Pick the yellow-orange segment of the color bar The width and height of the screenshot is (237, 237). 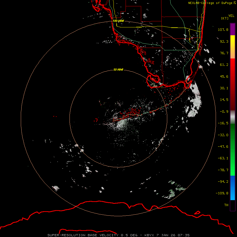point(233,47)
